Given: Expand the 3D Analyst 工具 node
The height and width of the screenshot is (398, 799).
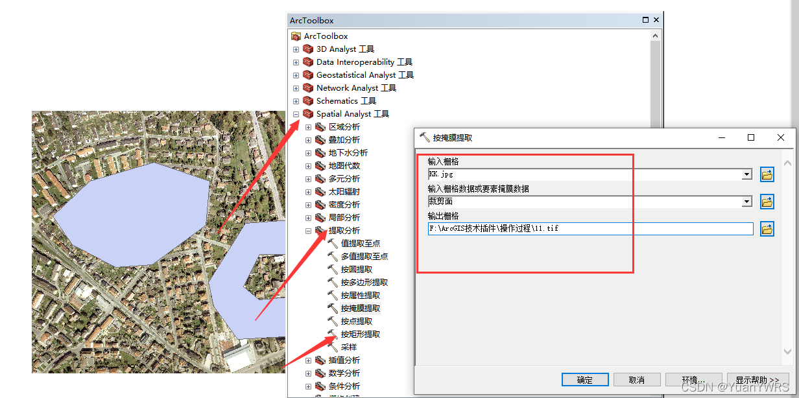Looking at the screenshot, I should (296, 49).
